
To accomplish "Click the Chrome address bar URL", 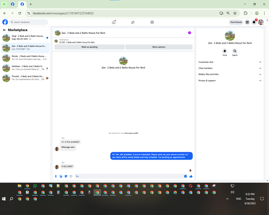I will 63,13.
